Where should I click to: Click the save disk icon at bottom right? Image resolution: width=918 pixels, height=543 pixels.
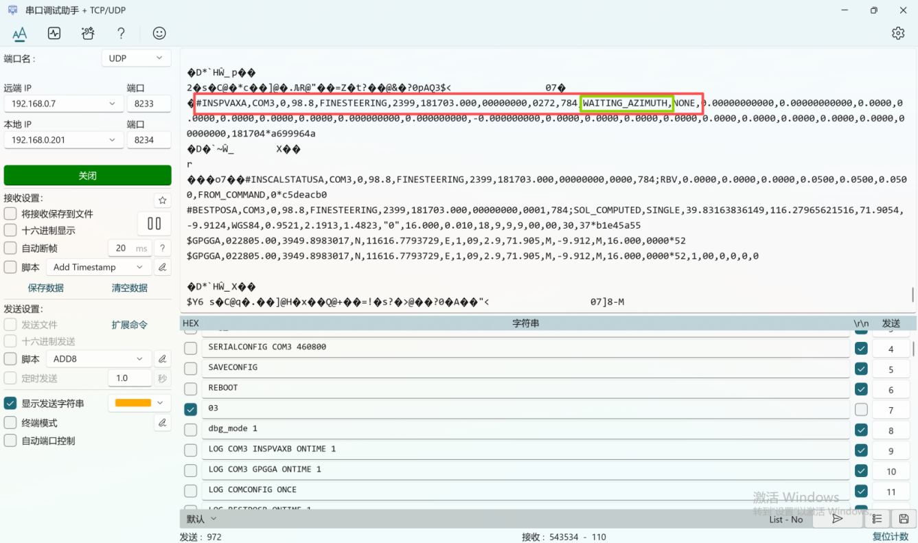904,519
